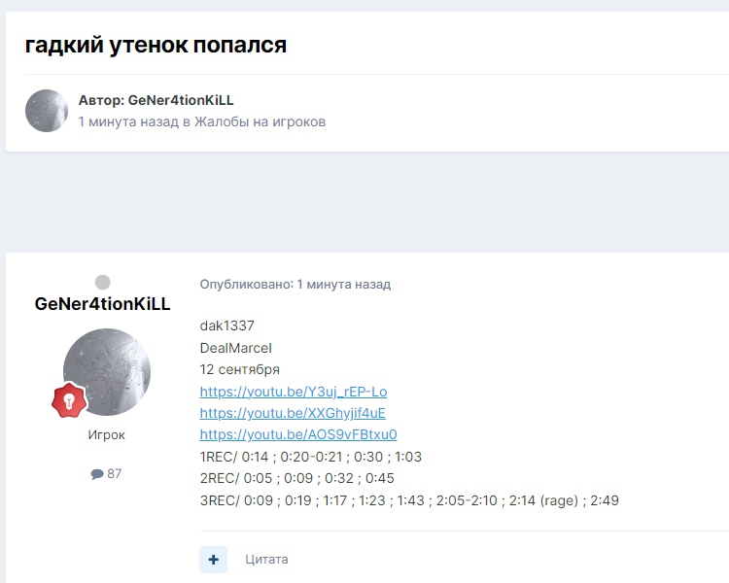Click the topic title гадкий утенок попался
Image resolution: width=729 pixels, height=583 pixels.
point(156,45)
